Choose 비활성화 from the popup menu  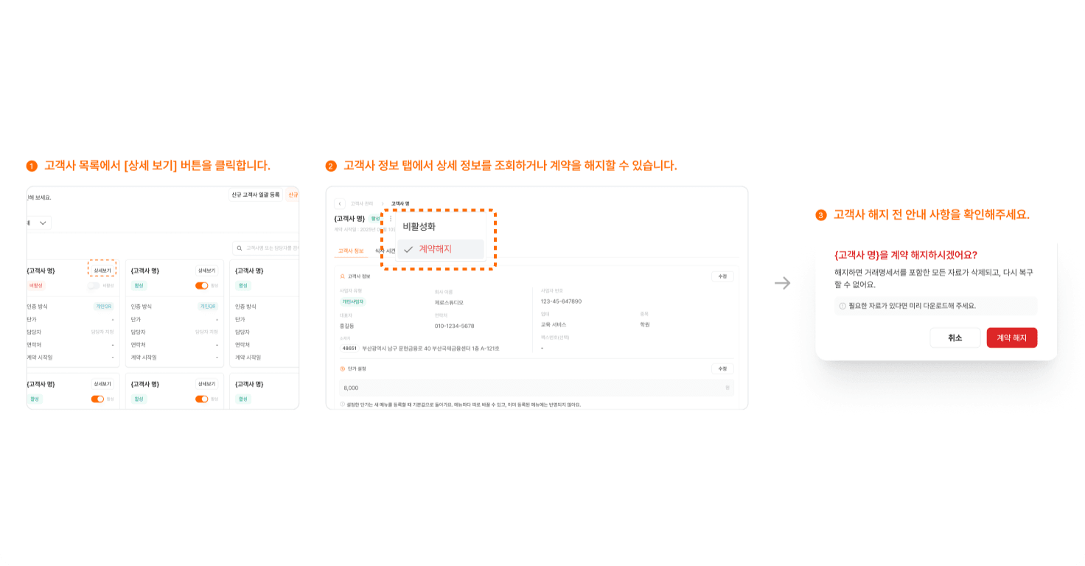tap(441, 227)
